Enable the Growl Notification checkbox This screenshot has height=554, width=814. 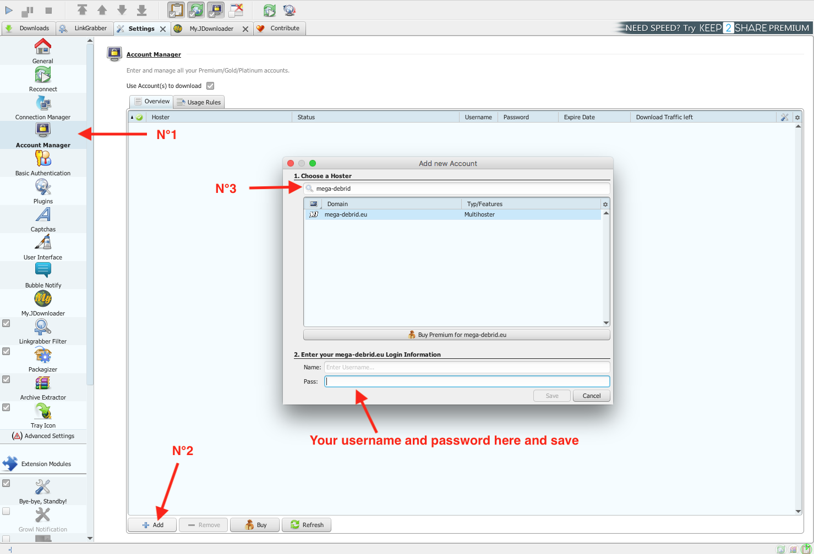tap(6, 511)
